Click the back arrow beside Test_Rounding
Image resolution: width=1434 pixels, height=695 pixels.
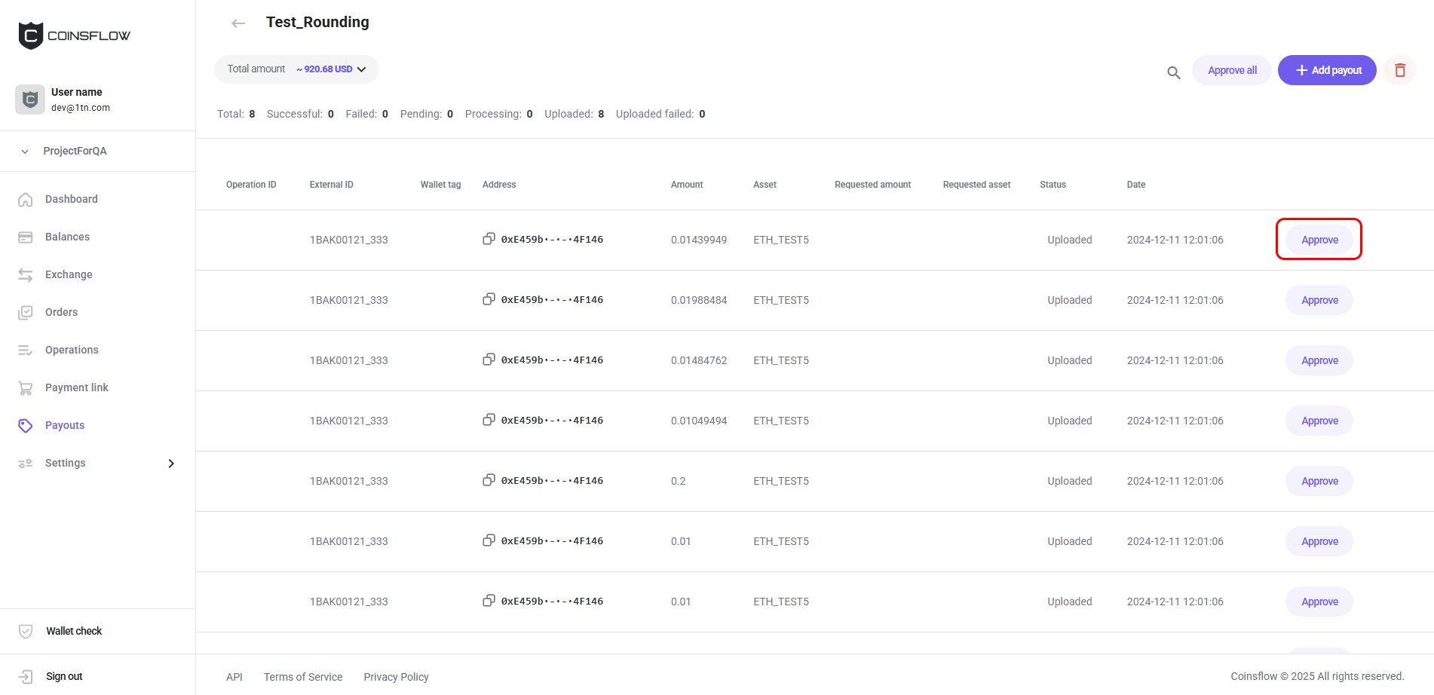tap(238, 23)
